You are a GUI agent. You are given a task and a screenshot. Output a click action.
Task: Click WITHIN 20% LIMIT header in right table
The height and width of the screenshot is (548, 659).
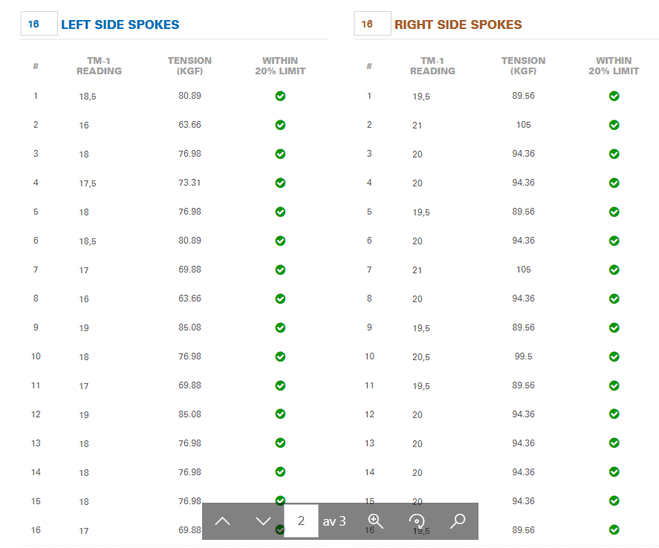(x=614, y=66)
